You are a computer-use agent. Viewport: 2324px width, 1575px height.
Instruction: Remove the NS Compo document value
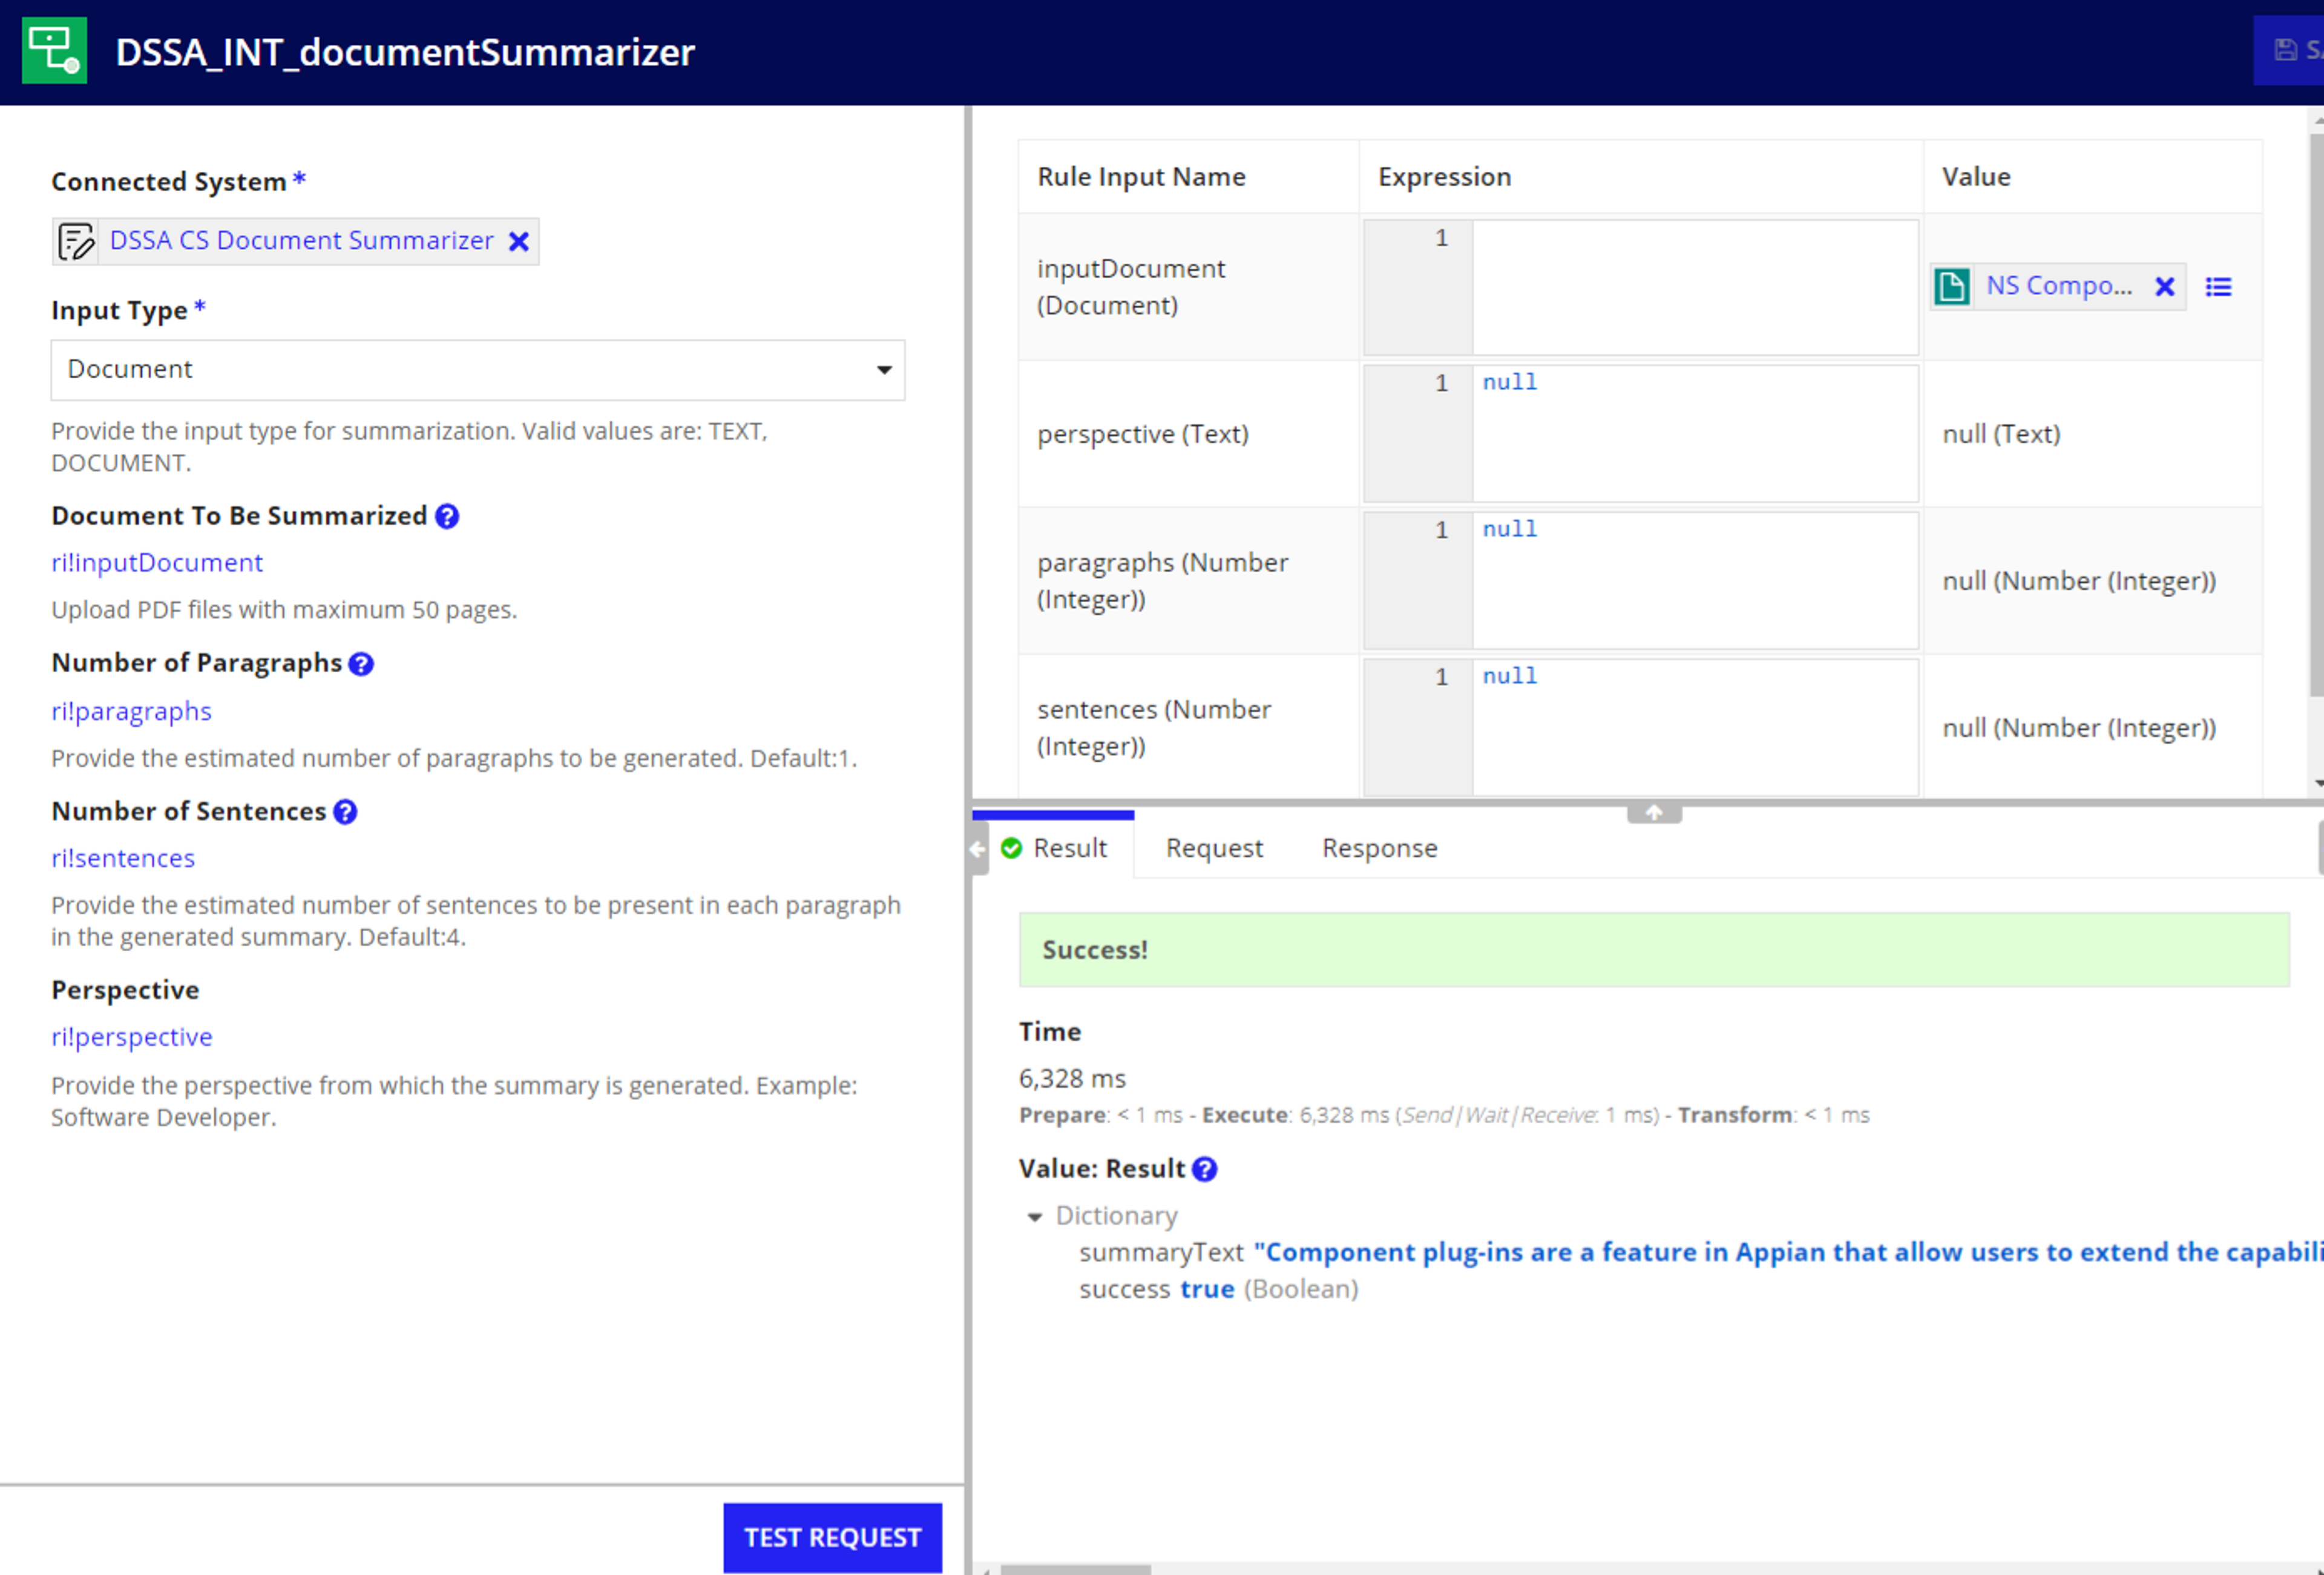click(x=2164, y=287)
